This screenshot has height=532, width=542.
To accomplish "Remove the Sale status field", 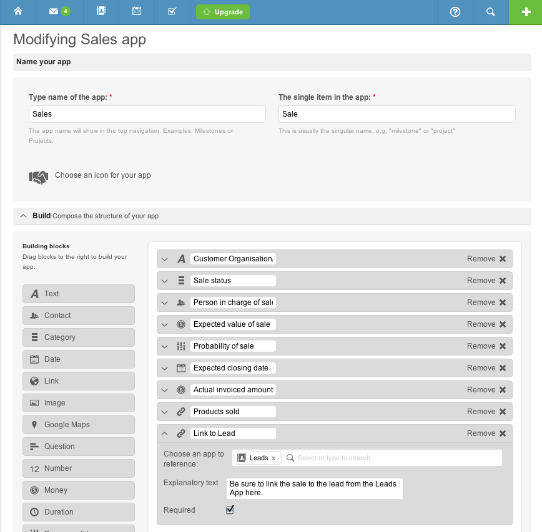I will click(x=486, y=281).
